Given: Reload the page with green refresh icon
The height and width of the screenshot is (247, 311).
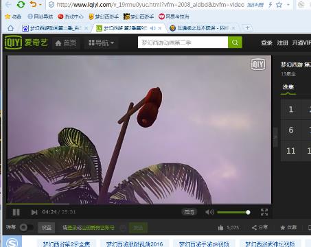Looking at the screenshot, I should click(x=21, y=4).
